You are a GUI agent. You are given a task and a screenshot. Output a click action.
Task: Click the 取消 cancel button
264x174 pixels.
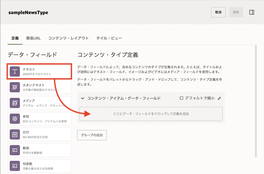click(218, 12)
